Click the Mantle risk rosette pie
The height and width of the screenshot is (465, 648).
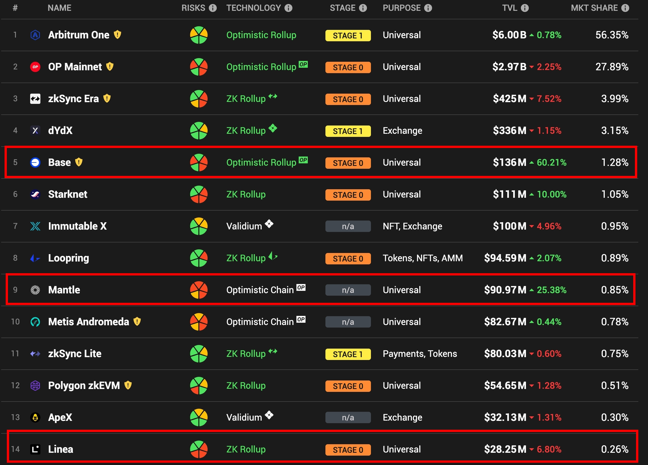tap(199, 290)
